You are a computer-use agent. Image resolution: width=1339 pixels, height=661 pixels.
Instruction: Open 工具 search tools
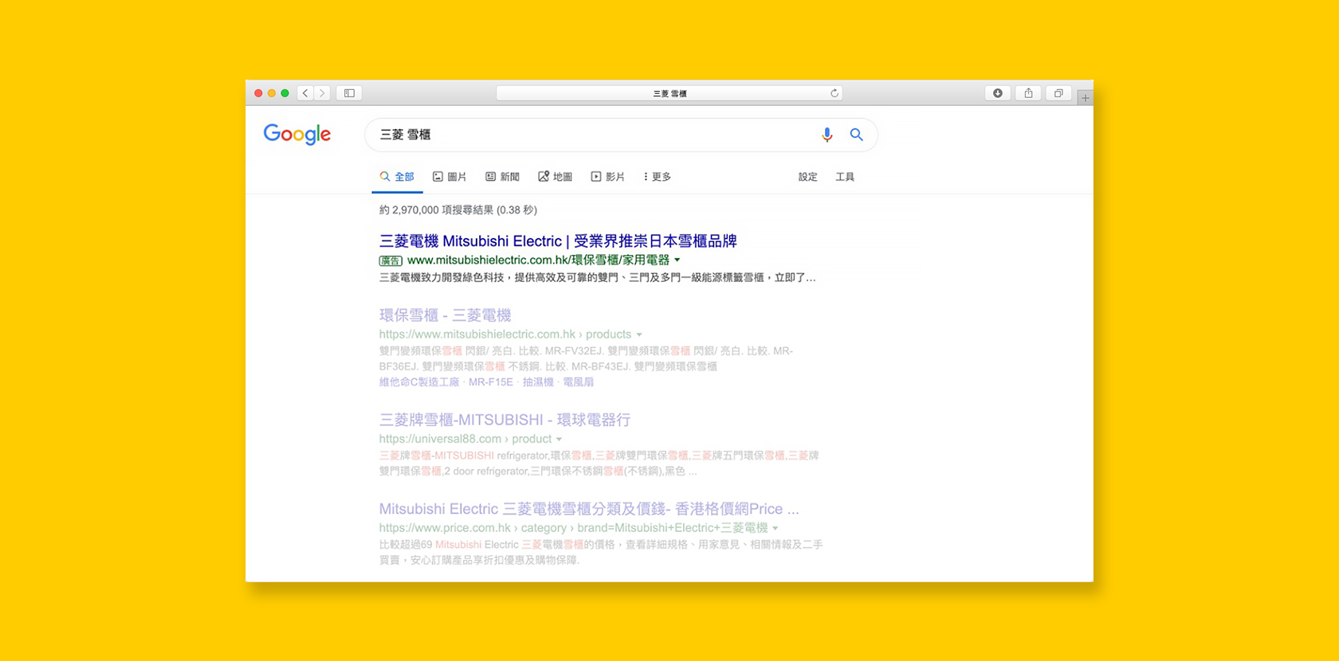[845, 177]
